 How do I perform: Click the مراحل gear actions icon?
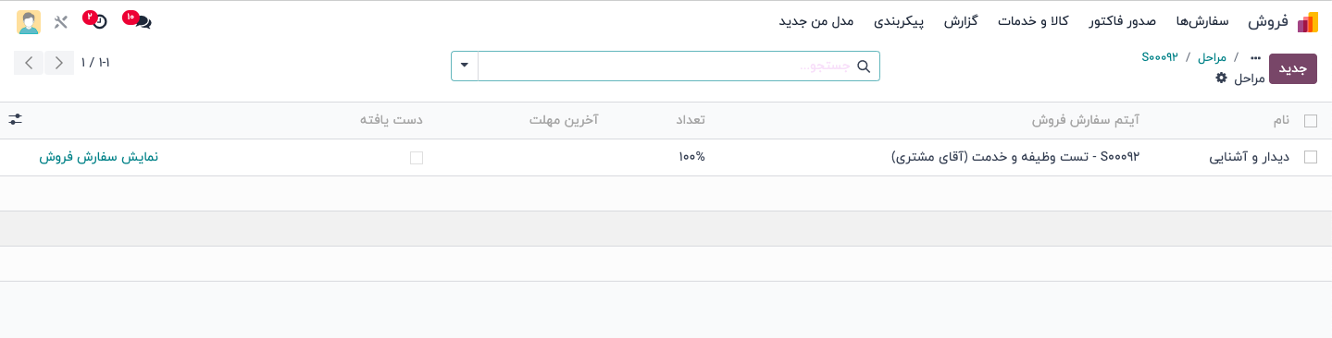pyautogui.click(x=1221, y=78)
